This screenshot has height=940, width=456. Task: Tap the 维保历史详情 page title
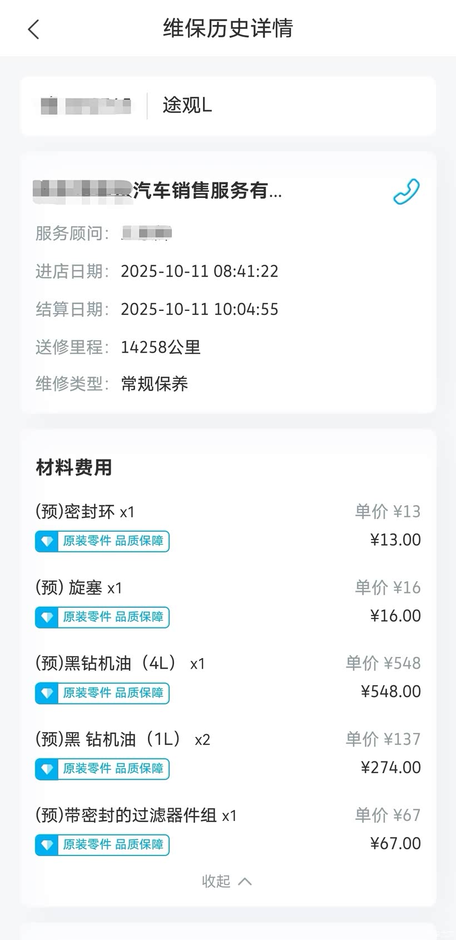[x=228, y=28]
